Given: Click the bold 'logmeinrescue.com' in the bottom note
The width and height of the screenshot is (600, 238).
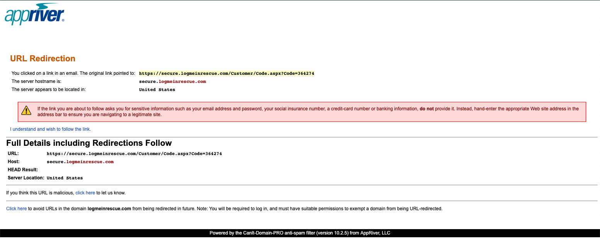Looking at the screenshot, I should tap(109, 209).
